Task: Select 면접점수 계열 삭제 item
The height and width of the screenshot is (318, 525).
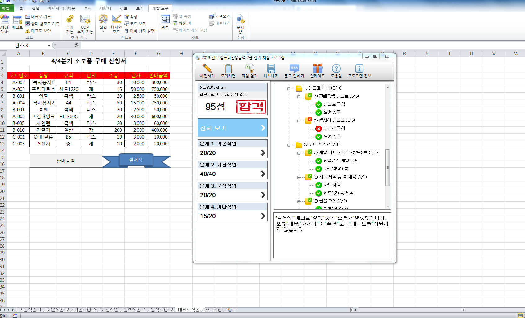Action: [x=341, y=161]
